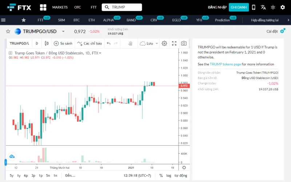Open the hamburger side menu
The image size is (291, 182).
pos(3,20)
